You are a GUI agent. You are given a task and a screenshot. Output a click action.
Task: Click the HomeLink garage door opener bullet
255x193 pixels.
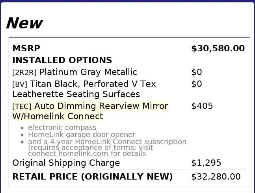coord(82,135)
